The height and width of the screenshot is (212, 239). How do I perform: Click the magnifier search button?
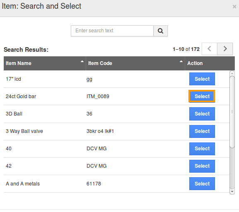pyautogui.click(x=160, y=31)
